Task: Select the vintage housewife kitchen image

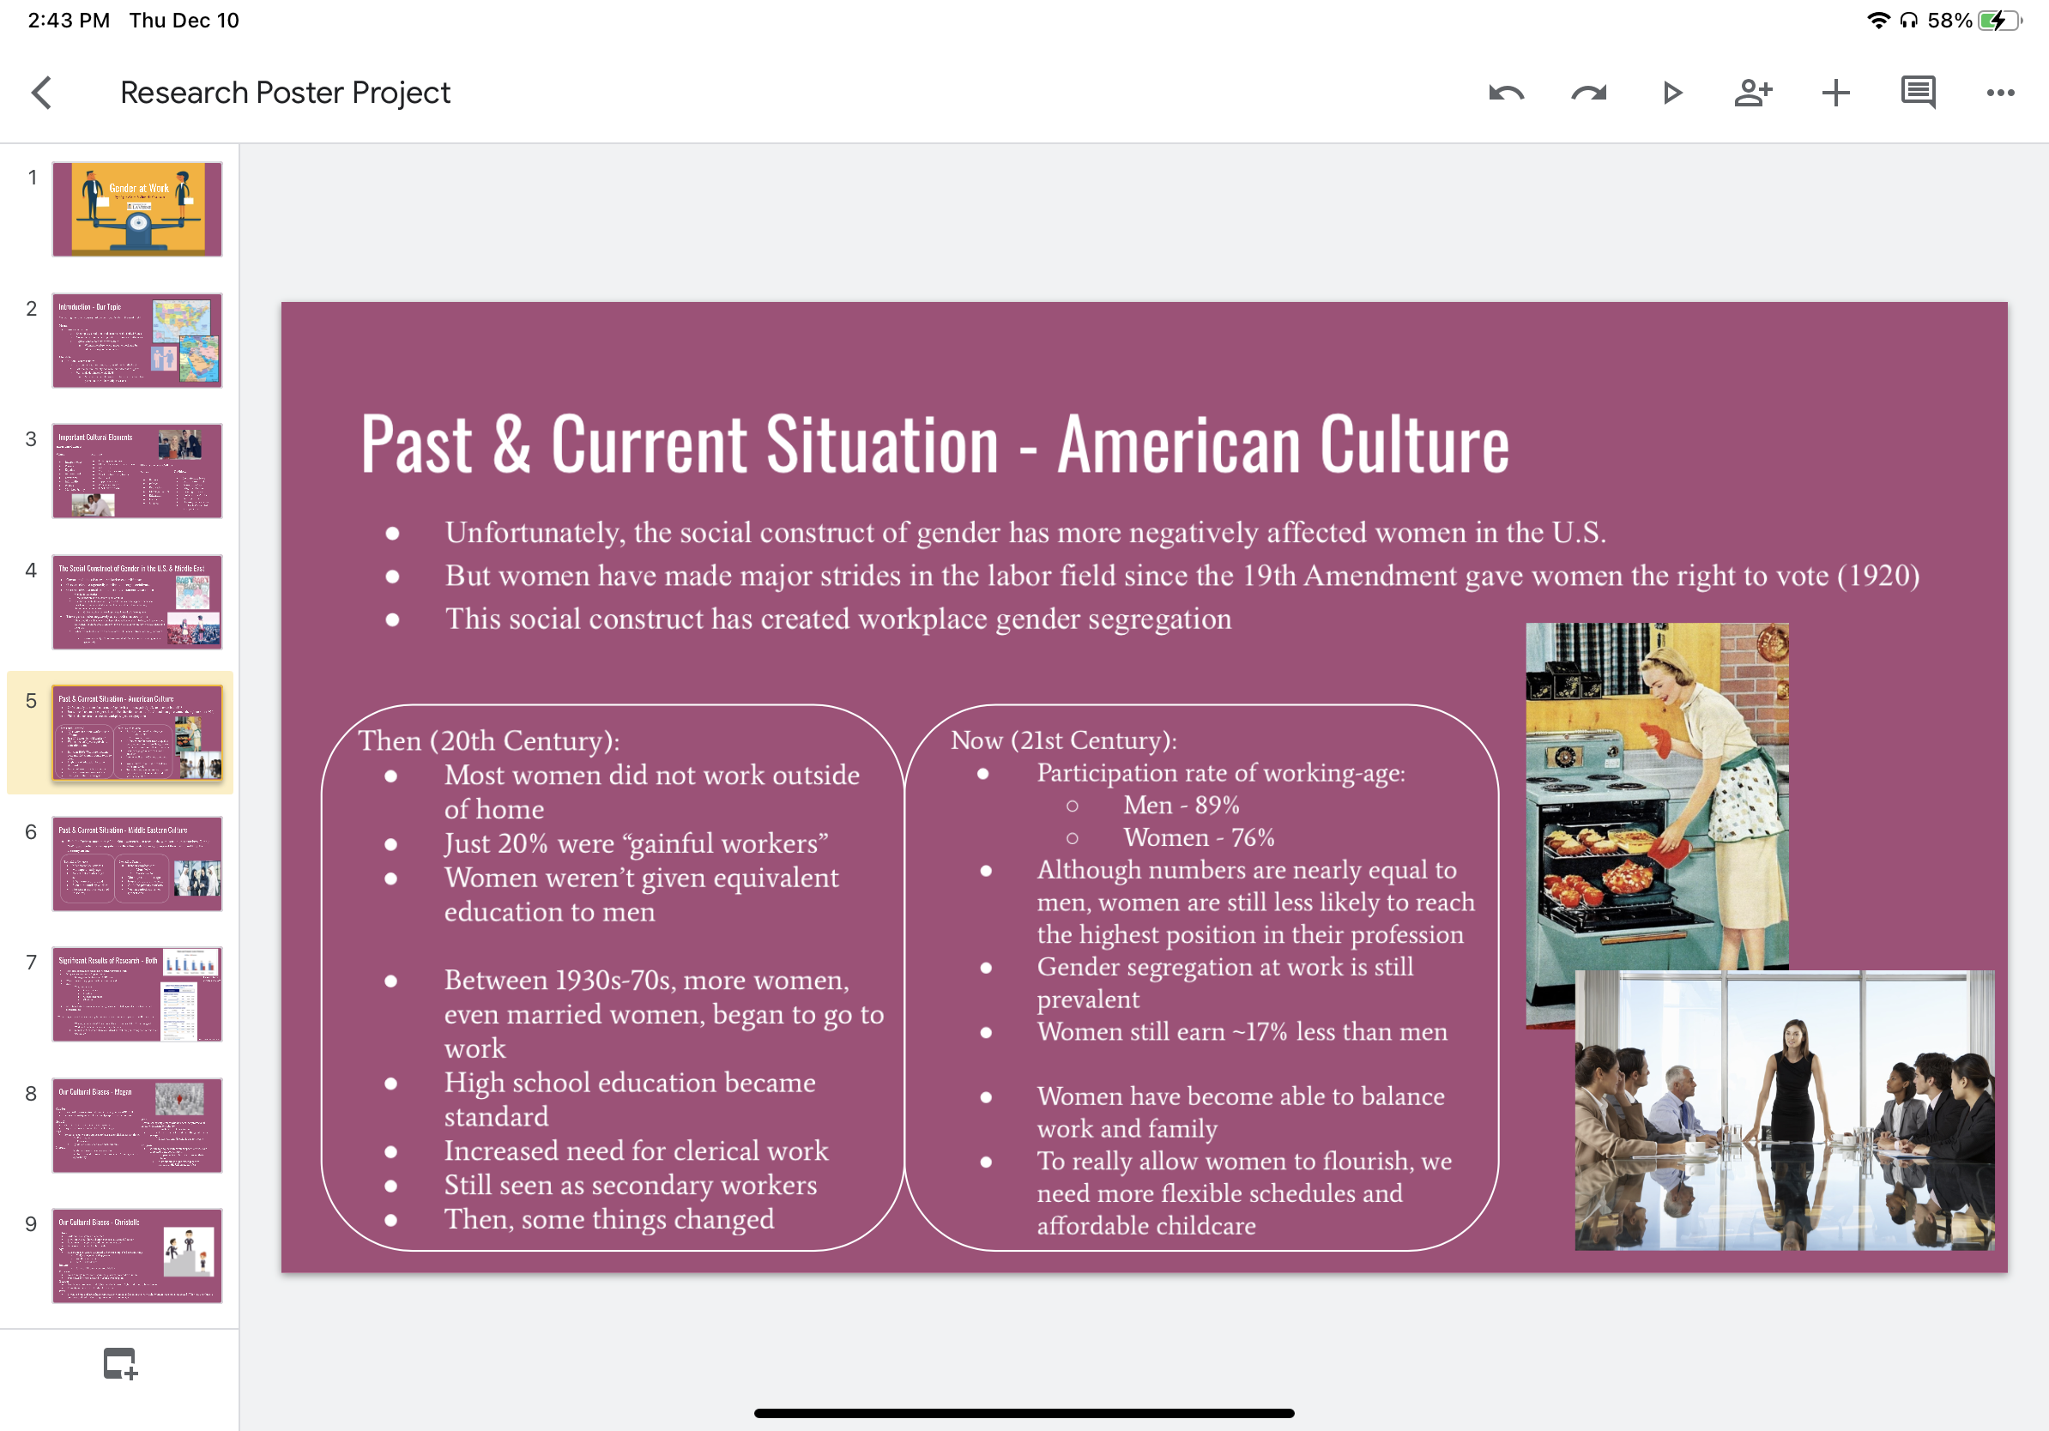Action: (x=1656, y=796)
